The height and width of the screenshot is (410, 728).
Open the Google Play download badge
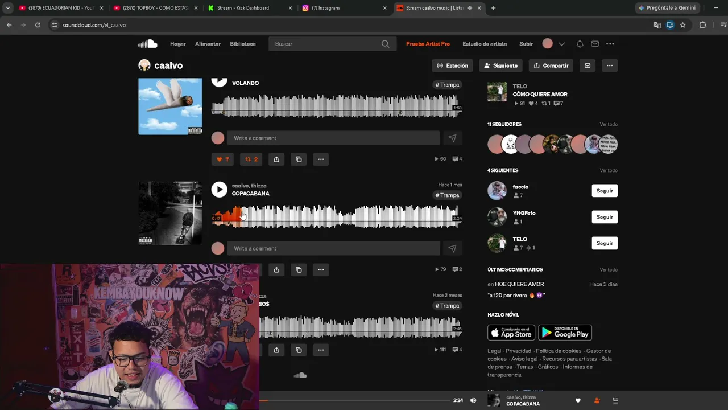(x=565, y=333)
